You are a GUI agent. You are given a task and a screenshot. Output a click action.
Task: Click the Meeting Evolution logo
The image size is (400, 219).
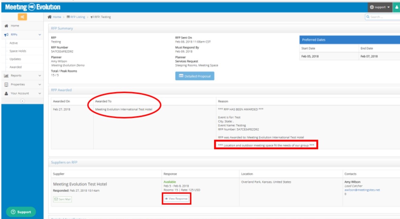pos(33,7)
